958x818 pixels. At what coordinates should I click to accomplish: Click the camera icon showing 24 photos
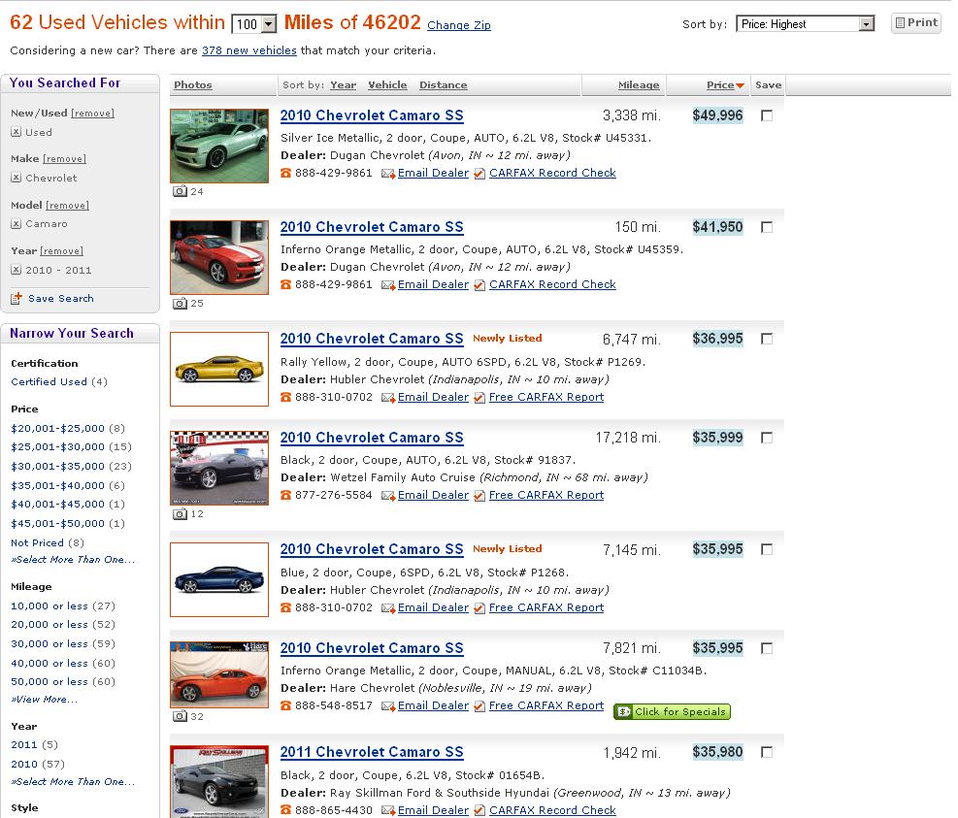click(x=181, y=191)
